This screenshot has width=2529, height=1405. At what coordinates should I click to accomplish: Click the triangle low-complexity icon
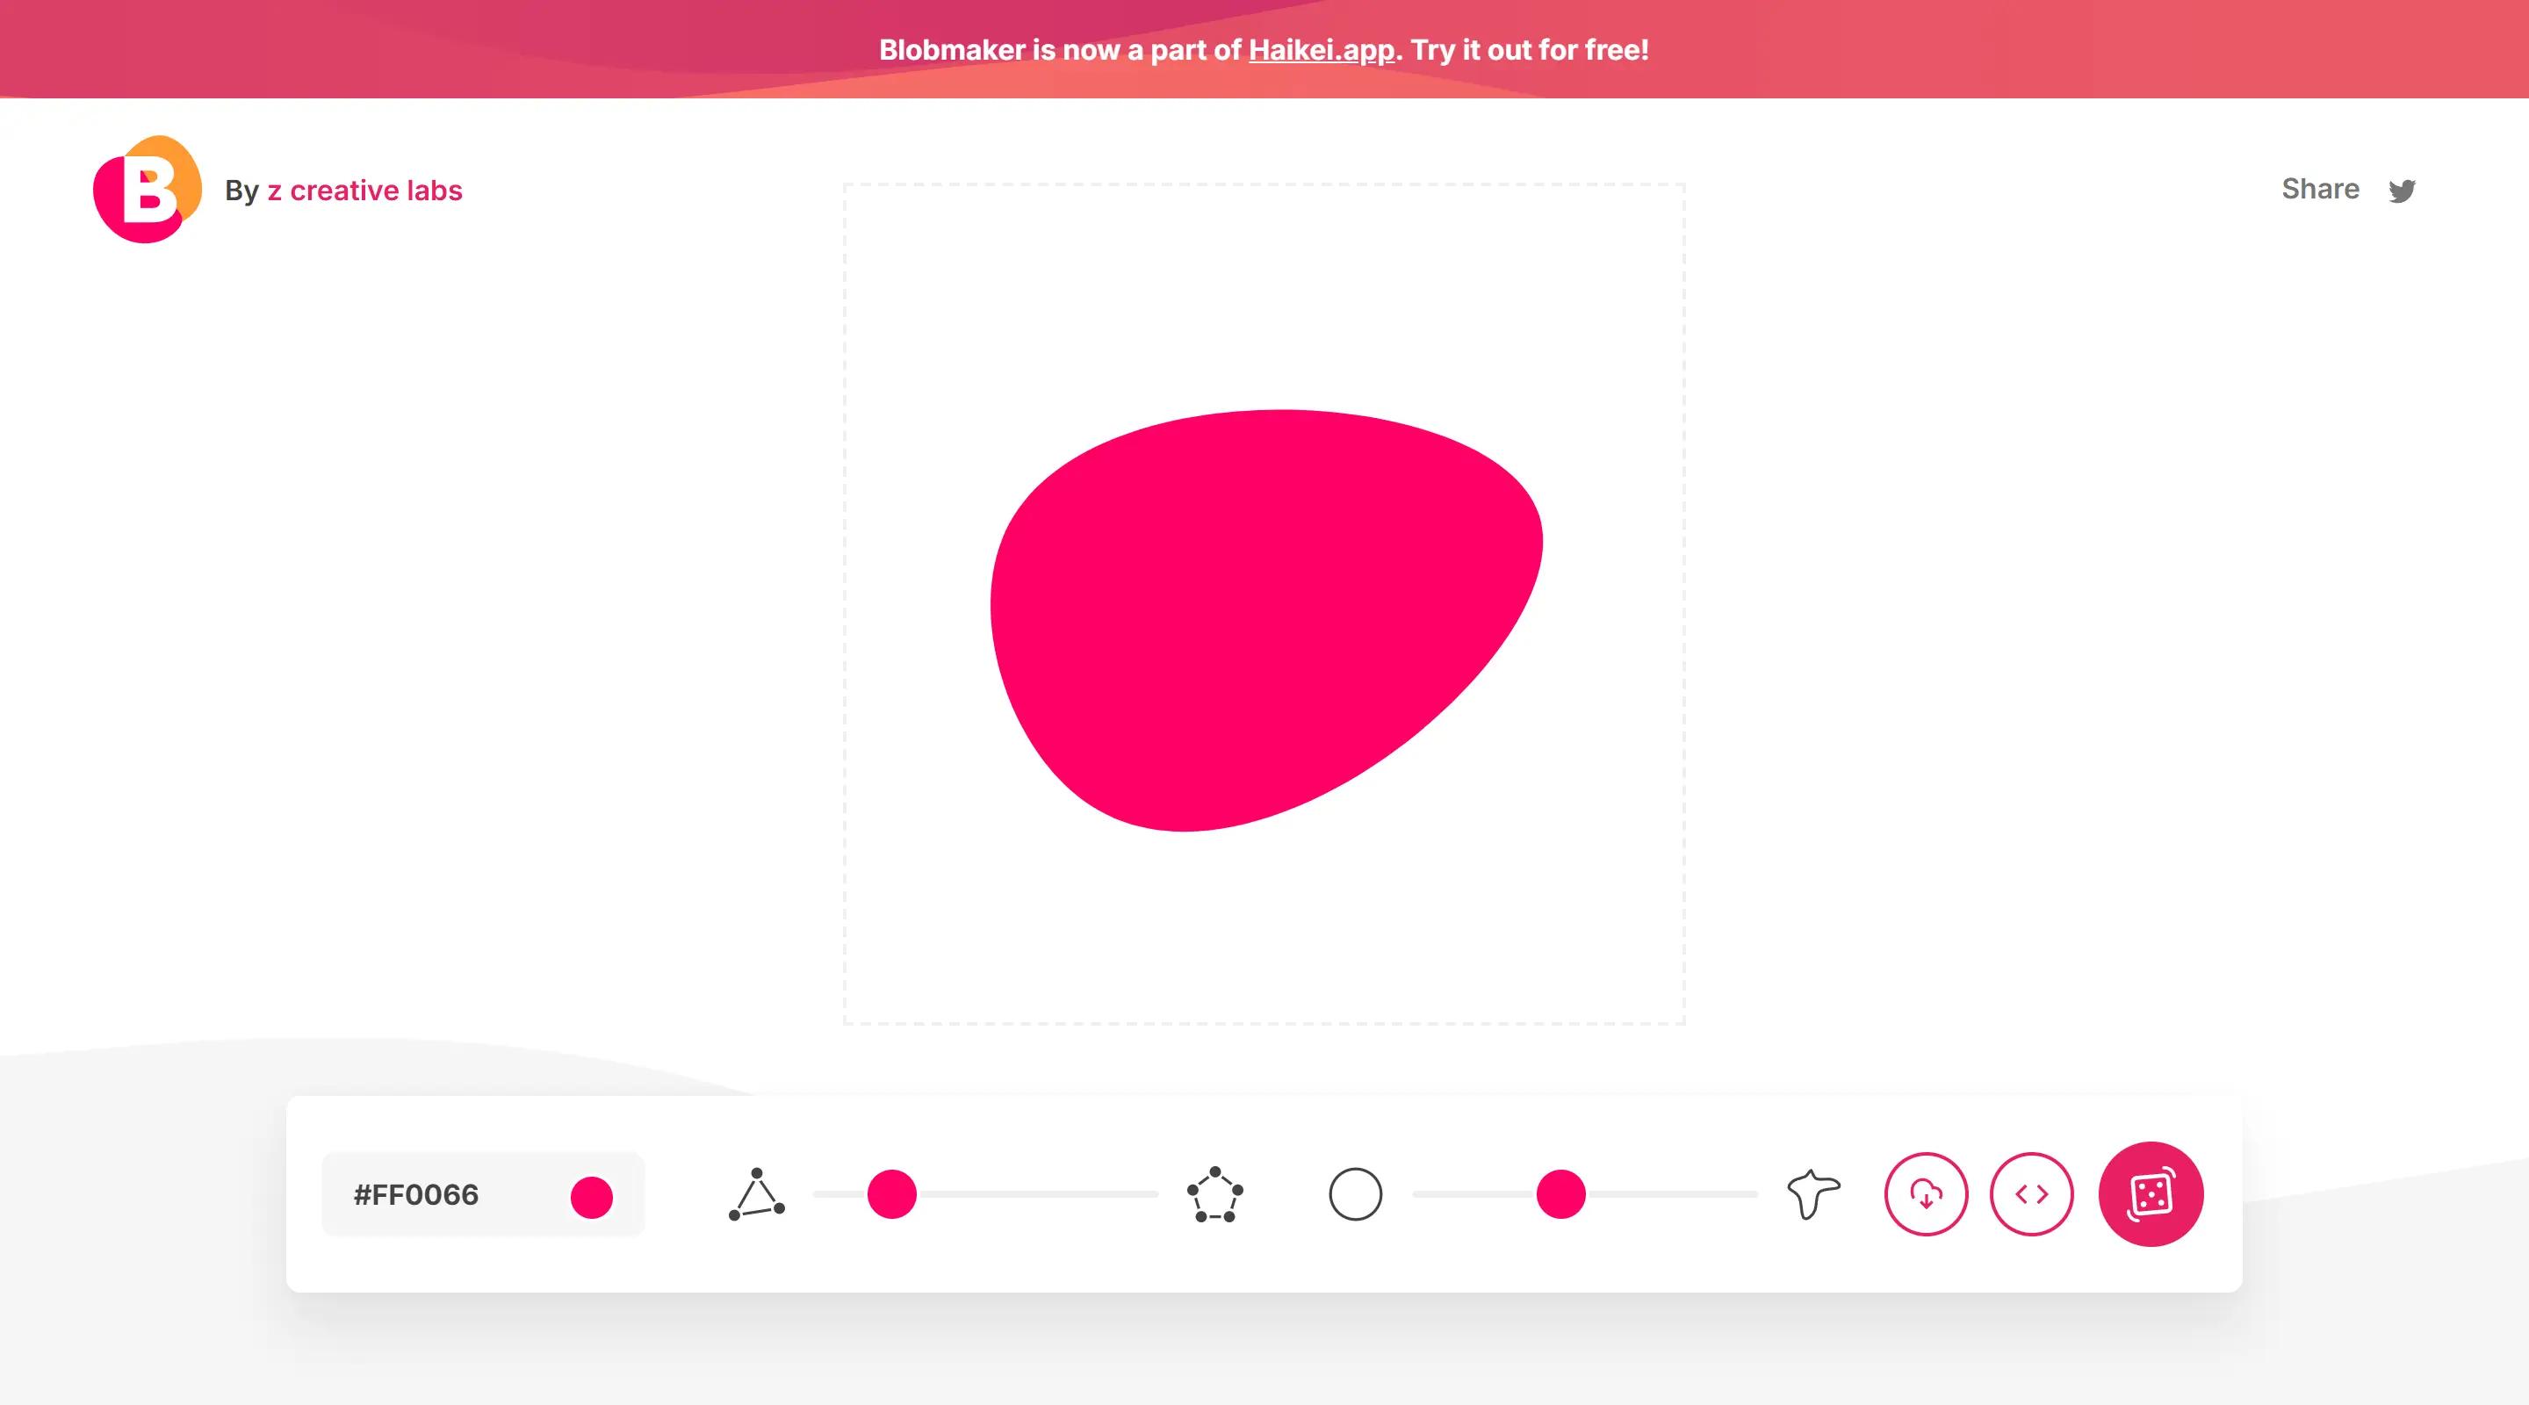click(756, 1194)
